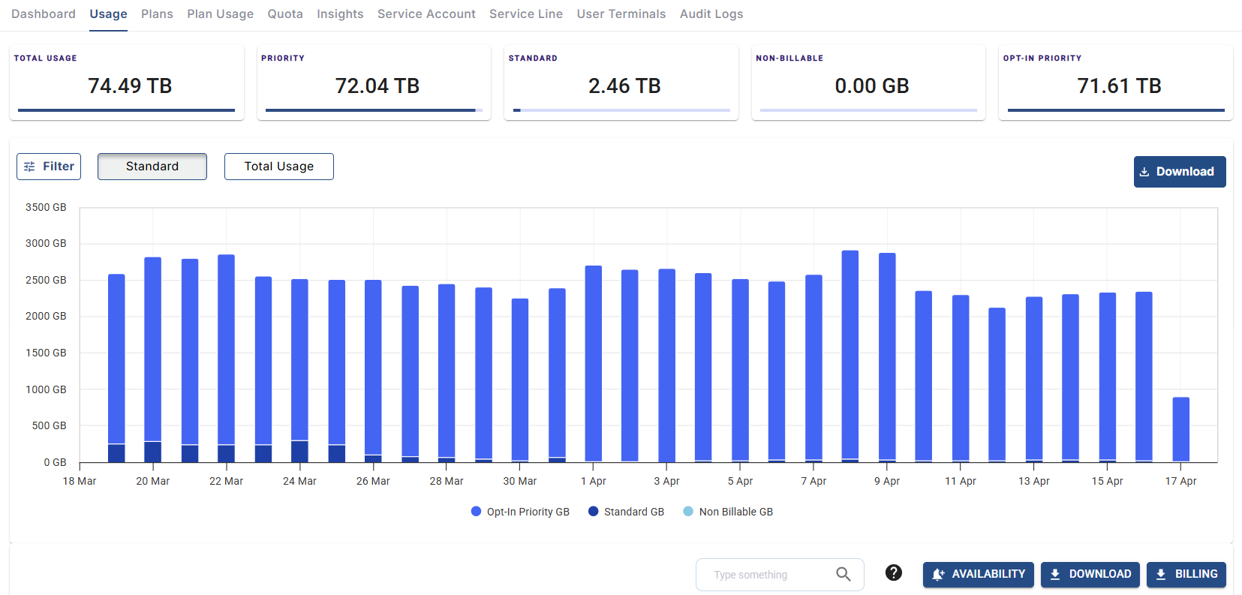Switch to the Plan Usage tab
The width and height of the screenshot is (1242, 595).
coord(220,14)
